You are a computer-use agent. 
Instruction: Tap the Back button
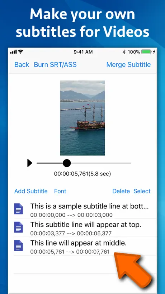click(22, 64)
